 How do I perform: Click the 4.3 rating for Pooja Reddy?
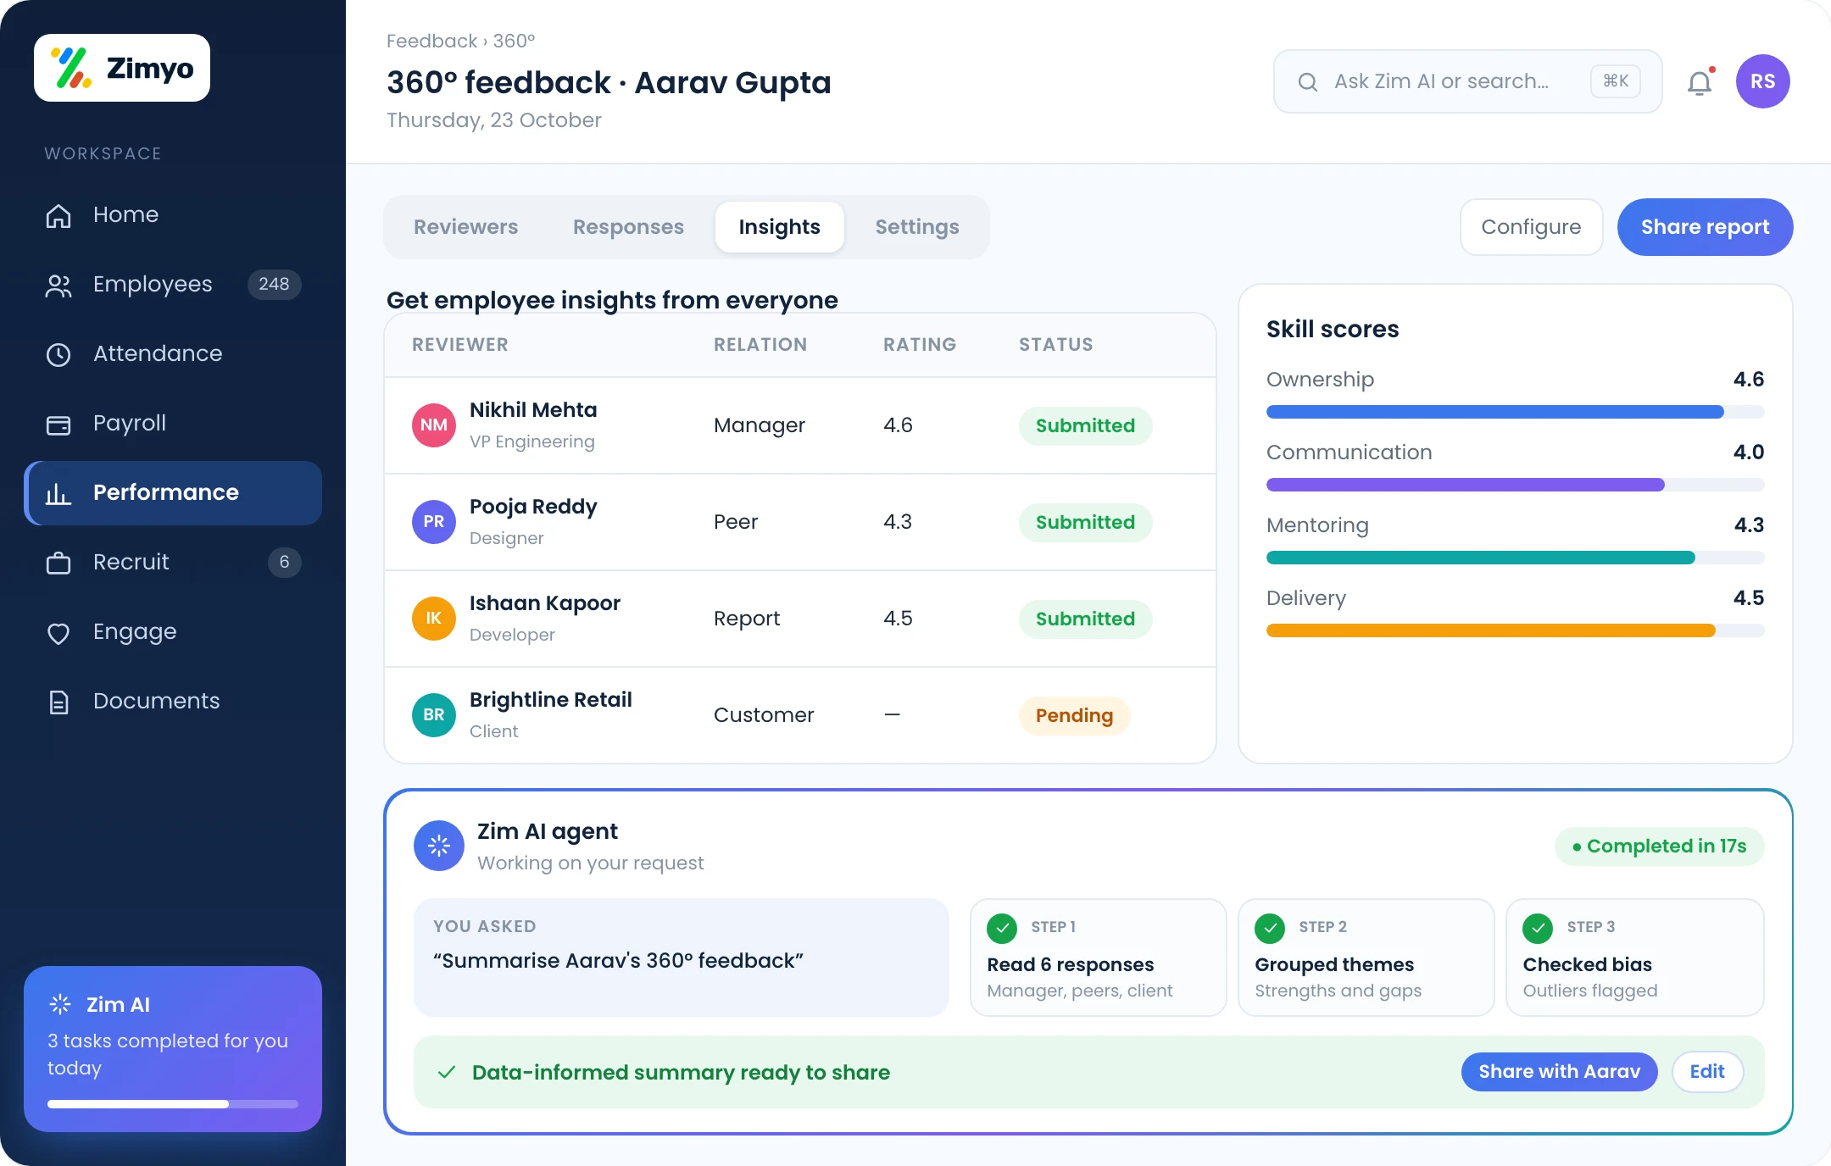point(898,522)
